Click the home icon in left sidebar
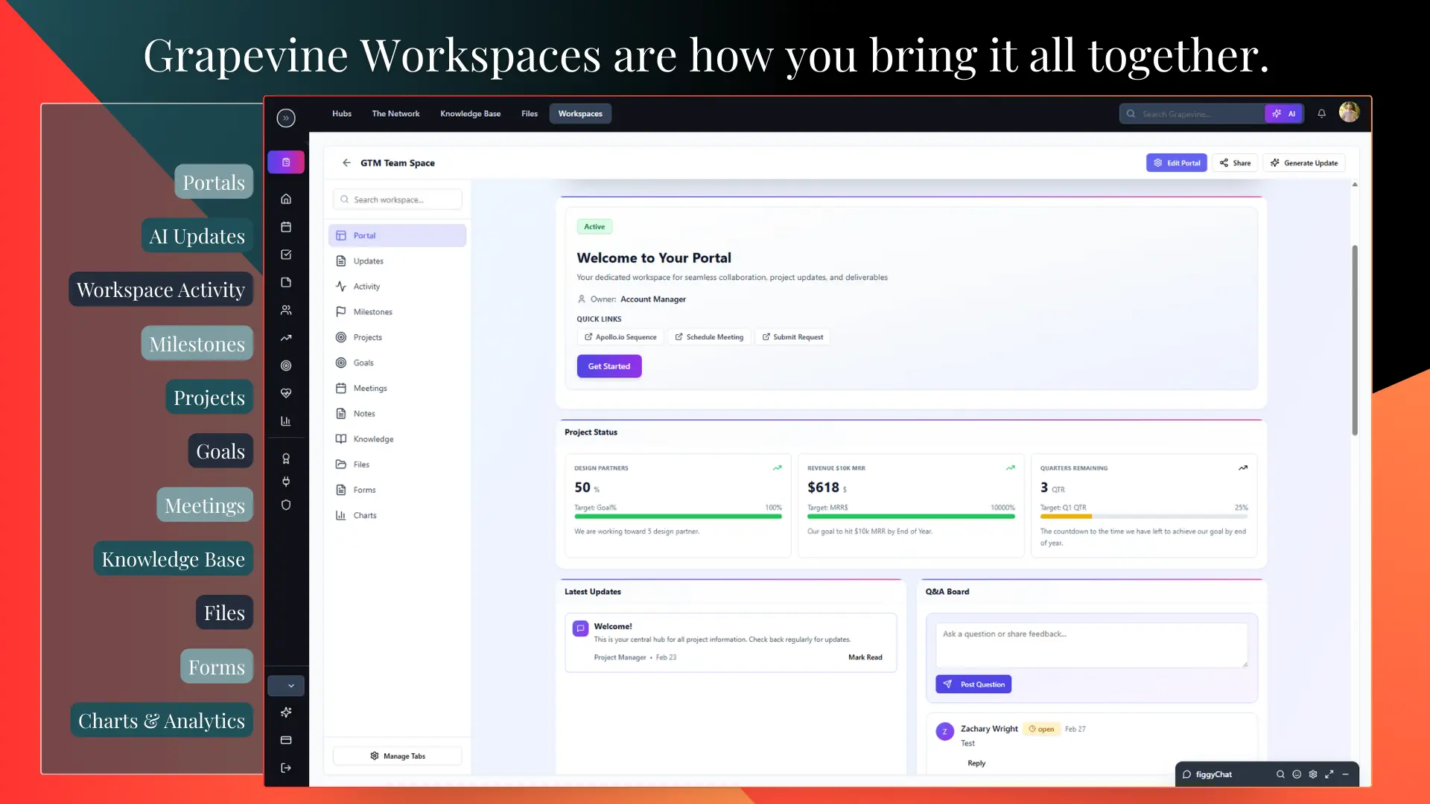Viewport: 1430px width, 804px height. 286,199
